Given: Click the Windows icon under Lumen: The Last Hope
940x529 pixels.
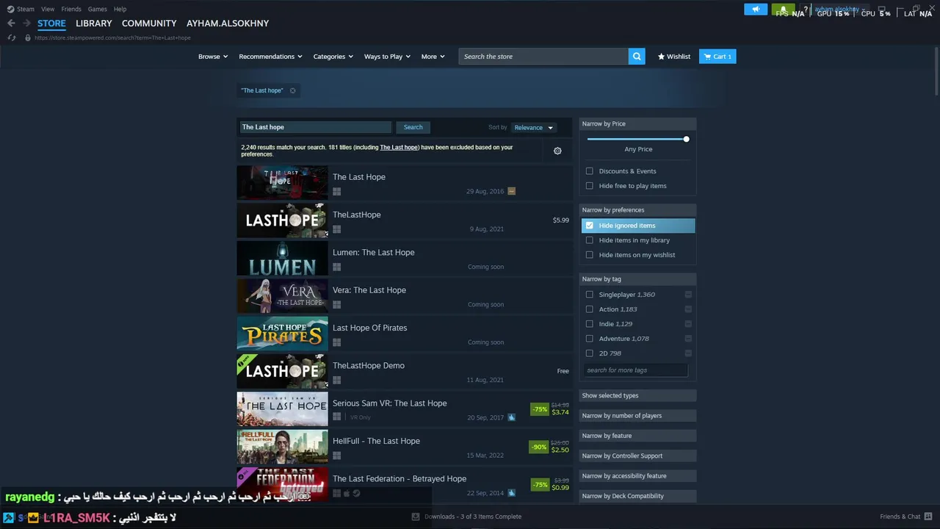Looking at the screenshot, I should 336,267.
